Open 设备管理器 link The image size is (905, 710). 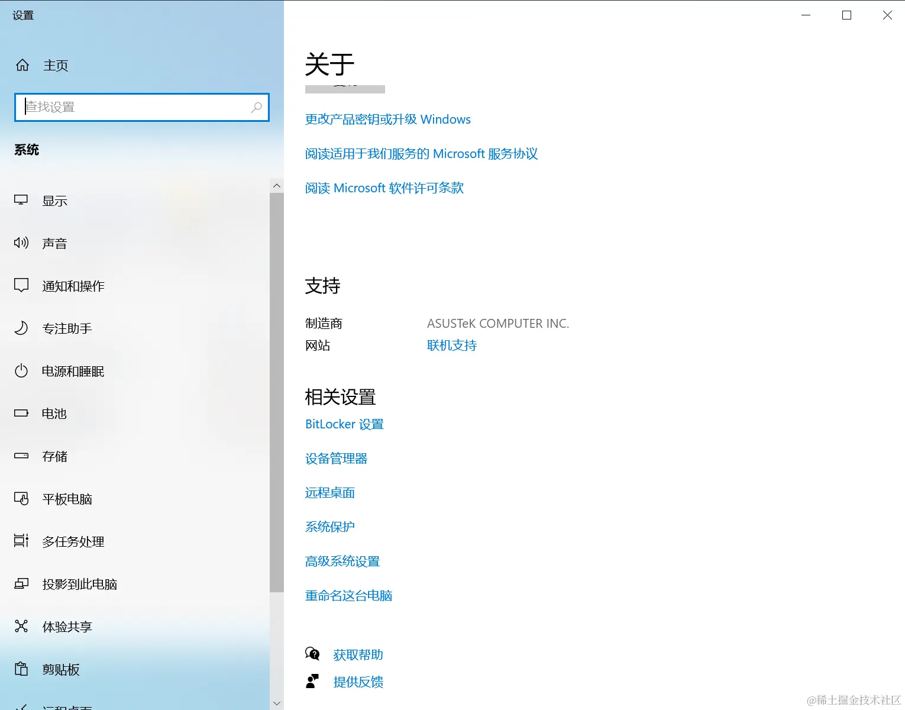point(336,459)
